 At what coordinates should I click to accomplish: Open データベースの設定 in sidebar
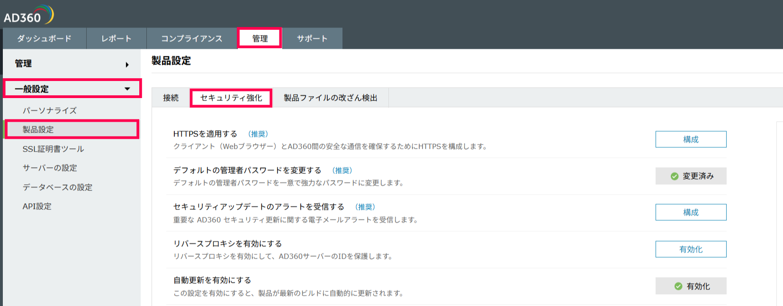[x=58, y=187]
